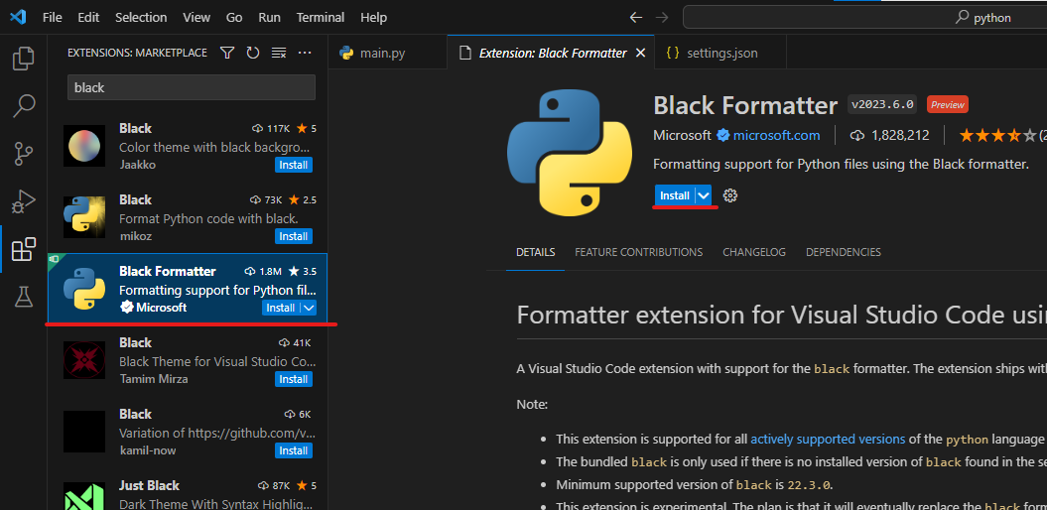The height and width of the screenshot is (510, 1047).
Task: Select the CHANGELOG tab
Action: click(754, 252)
